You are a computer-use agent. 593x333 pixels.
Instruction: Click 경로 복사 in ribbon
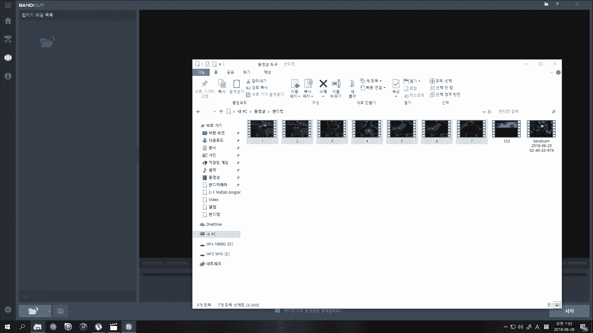257,88
